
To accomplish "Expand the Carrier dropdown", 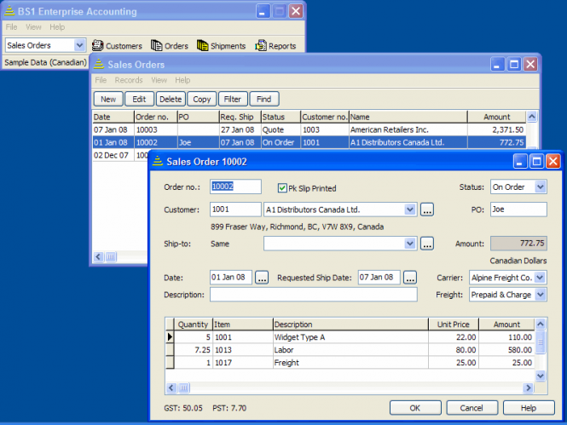I will click(540, 278).
